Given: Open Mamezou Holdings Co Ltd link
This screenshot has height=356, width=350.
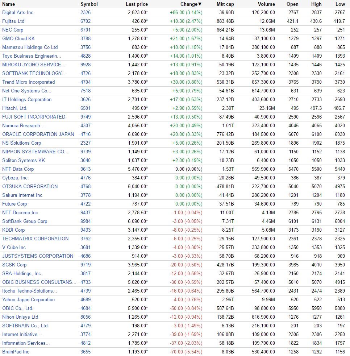Looking at the screenshot, I should [x=30, y=47].
